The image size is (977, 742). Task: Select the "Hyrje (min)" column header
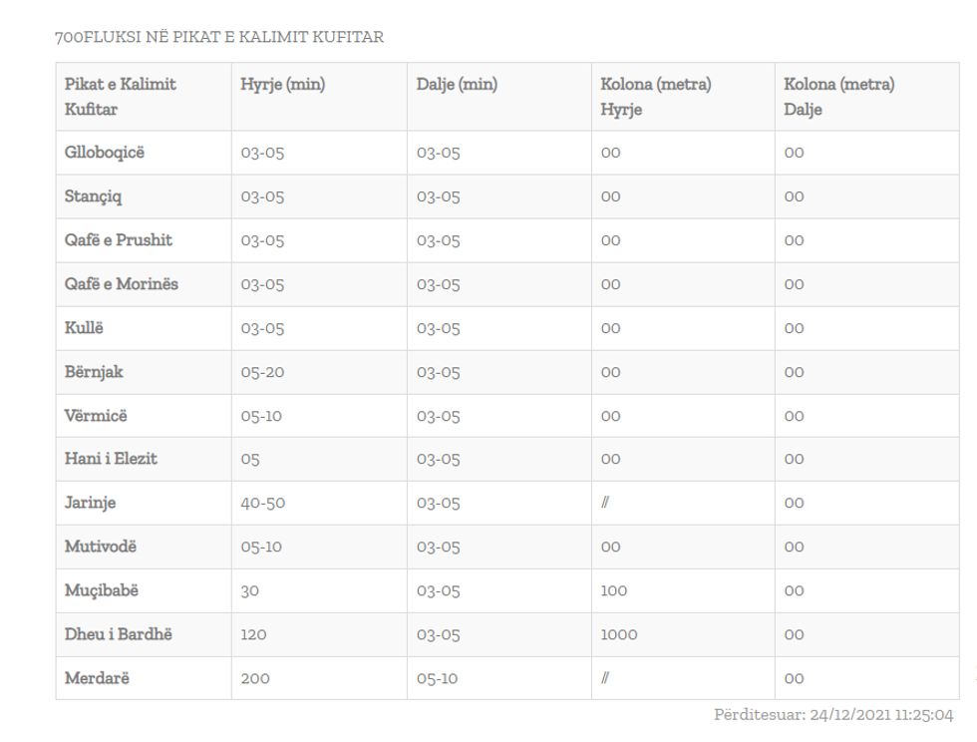pos(283,85)
